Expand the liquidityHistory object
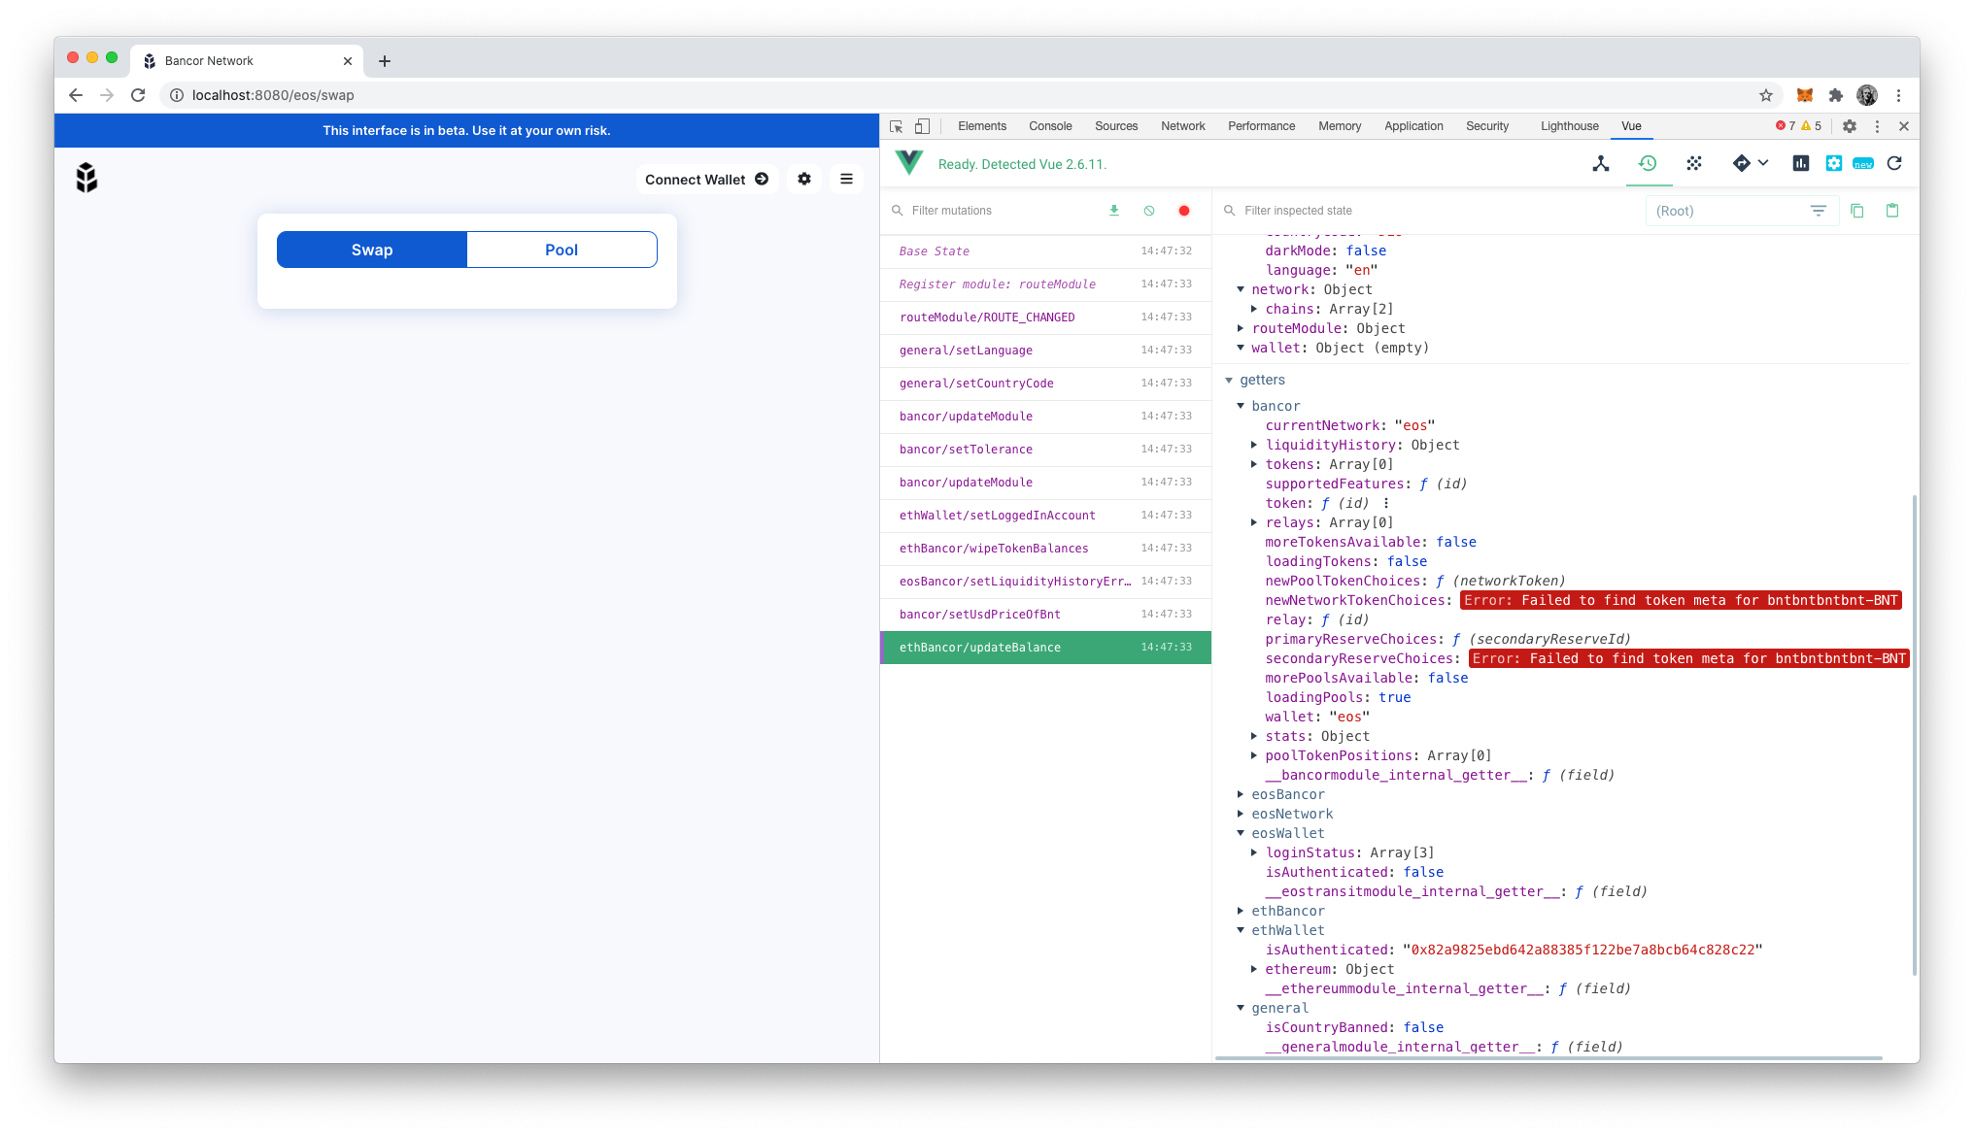Screen dimensions: 1974x1135 [1254, 445]
